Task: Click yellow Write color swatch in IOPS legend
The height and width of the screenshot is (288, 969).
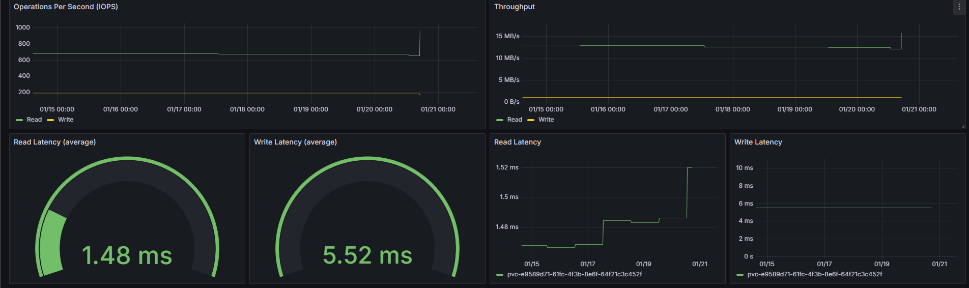Action: coord(50,120)
